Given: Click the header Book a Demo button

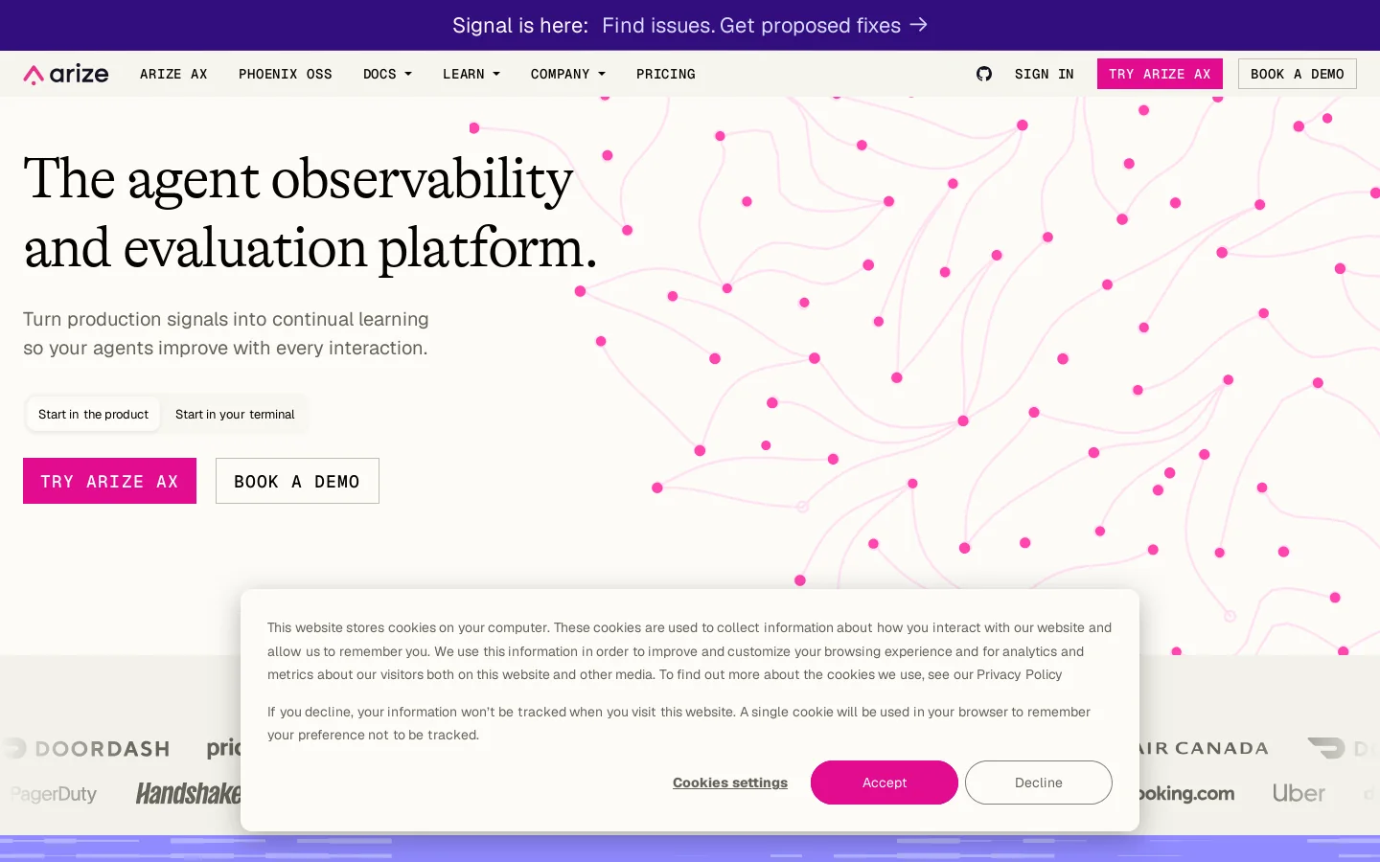Looking at the screenshot, I should click(x=1298, y=74).
